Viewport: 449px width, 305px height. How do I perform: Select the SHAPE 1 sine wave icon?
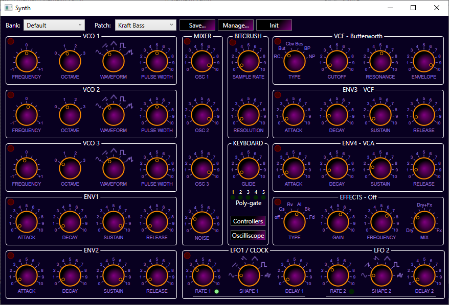coord(231,275)
